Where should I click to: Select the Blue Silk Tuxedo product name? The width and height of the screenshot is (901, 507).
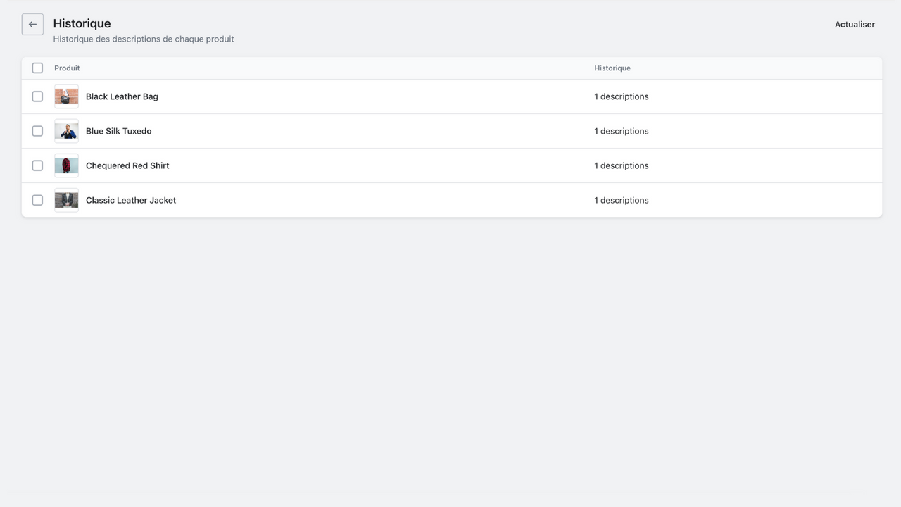[x=118, y=131]
